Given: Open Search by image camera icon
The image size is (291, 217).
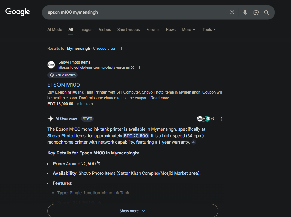Looking at the screenshot, I should (256, 12).
